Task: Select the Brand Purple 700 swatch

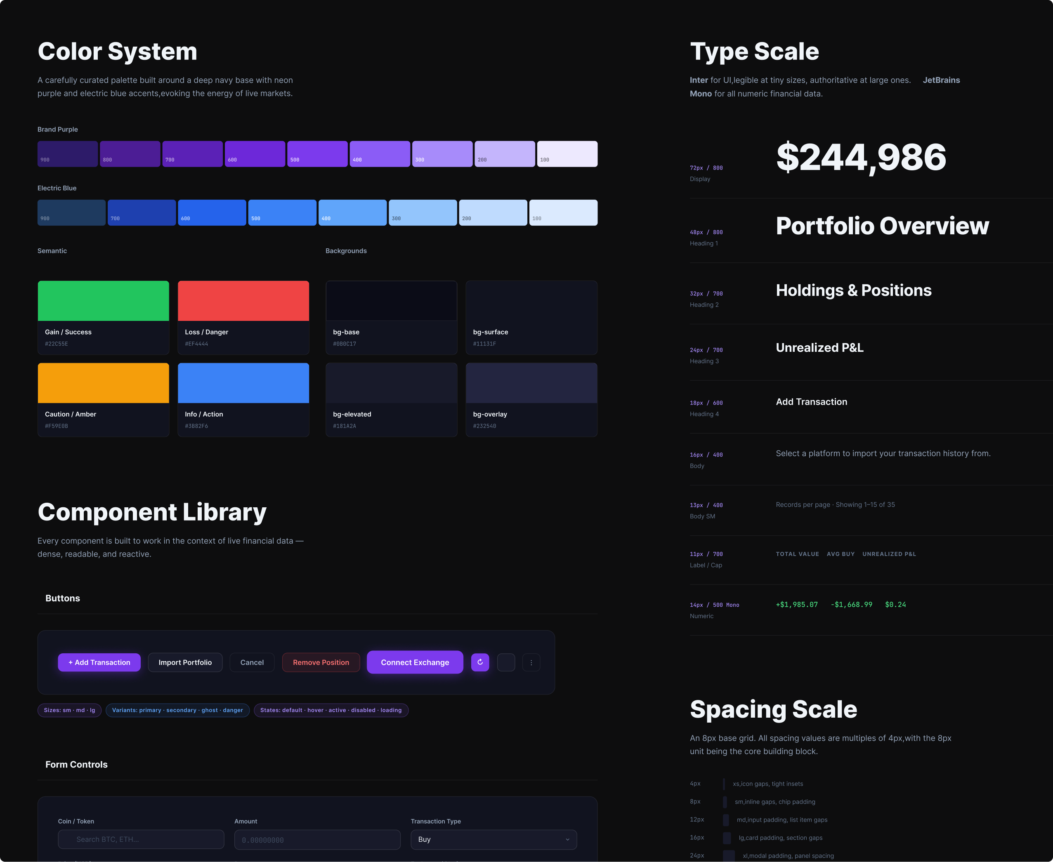Action: [193, 154]
